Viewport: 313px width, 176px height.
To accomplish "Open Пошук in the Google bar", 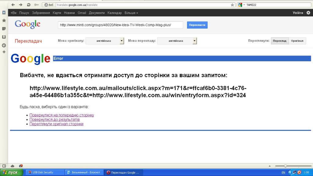I will 24,13.
